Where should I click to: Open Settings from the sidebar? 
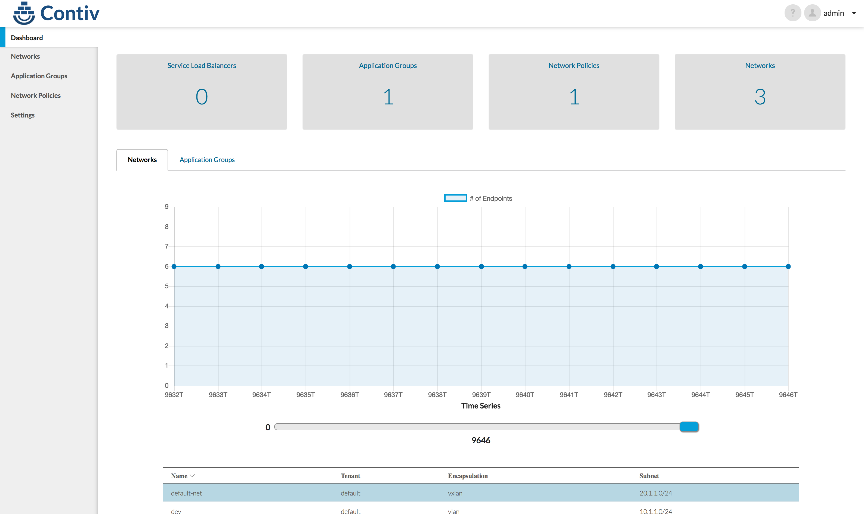(23, 115)
